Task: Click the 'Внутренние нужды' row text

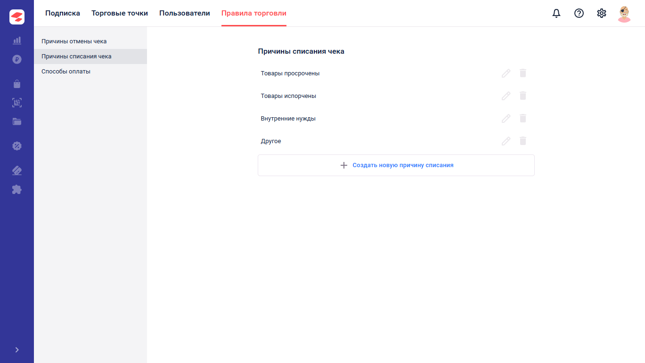Action: pyautogui.click(x=288, y=119)
